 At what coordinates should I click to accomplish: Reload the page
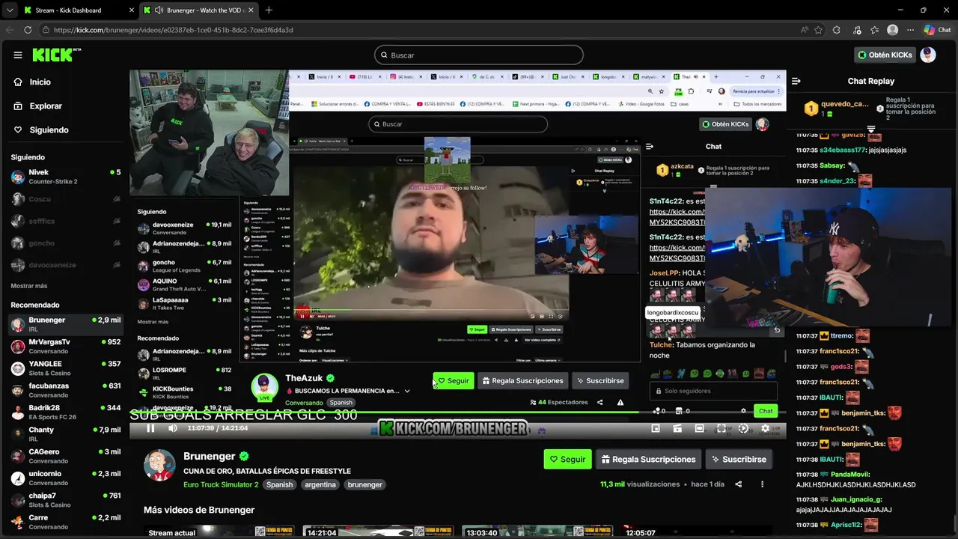click(x=28, y=30)
